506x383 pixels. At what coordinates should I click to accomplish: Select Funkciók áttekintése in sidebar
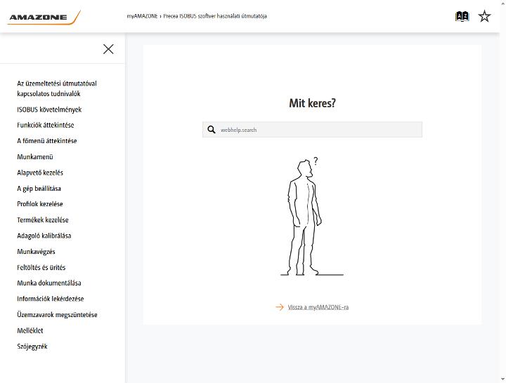coord(46,125)
